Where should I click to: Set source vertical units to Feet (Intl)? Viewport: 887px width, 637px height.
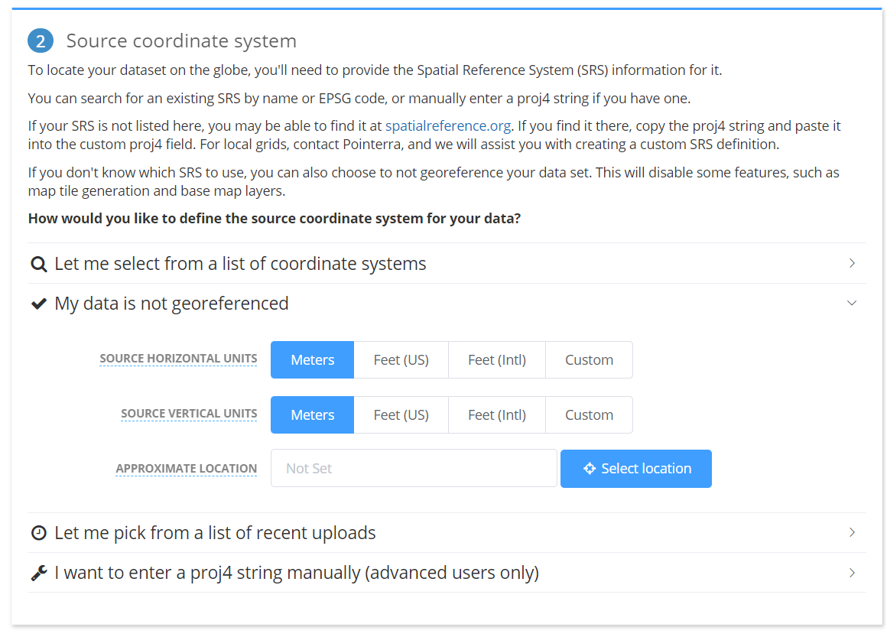pyautogui.click(x=497, y=415)
